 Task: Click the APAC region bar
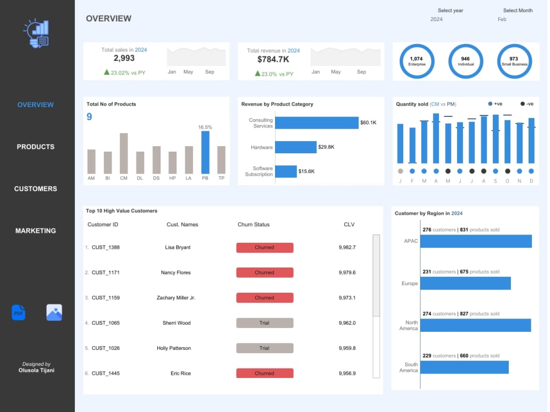tap(476, 241)
